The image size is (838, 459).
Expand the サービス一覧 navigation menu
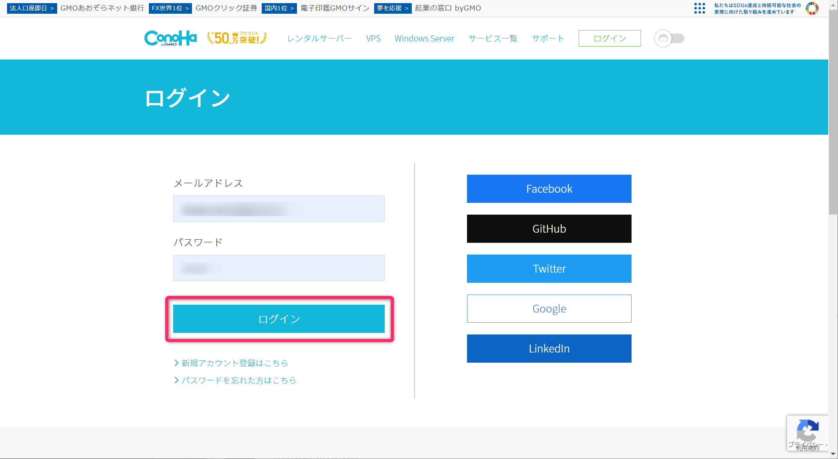coord(493,38)
